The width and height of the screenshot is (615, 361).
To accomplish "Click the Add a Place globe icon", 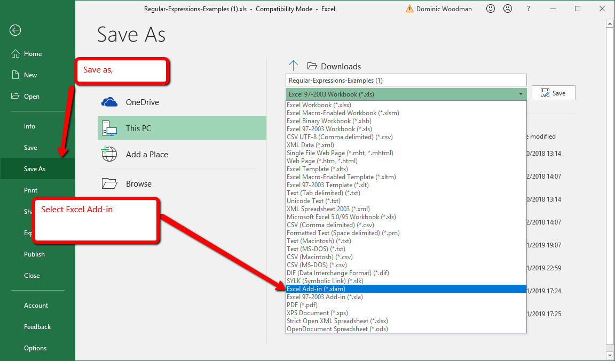I will coord(109,154).
